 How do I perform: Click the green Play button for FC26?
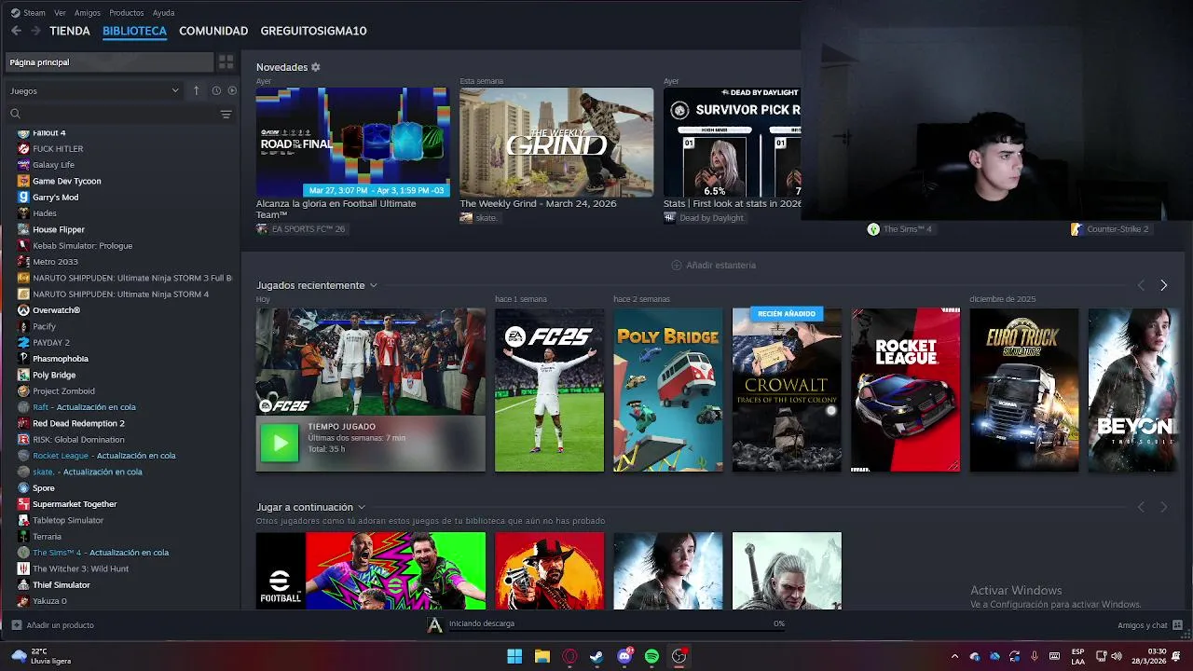pos(280,443)
